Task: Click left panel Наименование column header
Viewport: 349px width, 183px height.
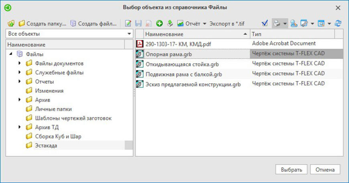Action: coord(65,44)
